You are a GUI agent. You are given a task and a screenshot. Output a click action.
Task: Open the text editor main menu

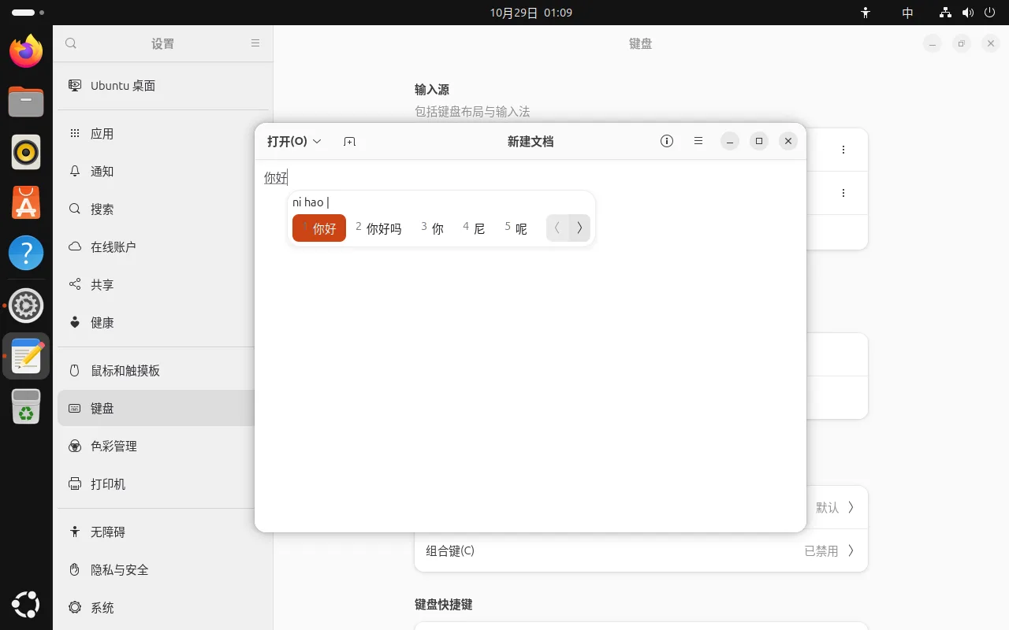(698, 141)
